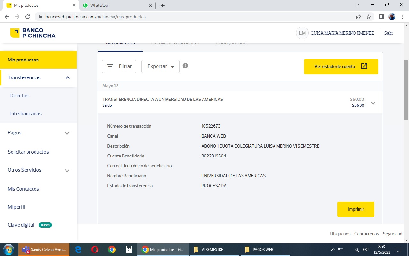Image resolution: width=409 pixels, height=256 pixels.
Task: Collapse the Universidad de las Americas transaction details
Action: click(x=373, y=103)
